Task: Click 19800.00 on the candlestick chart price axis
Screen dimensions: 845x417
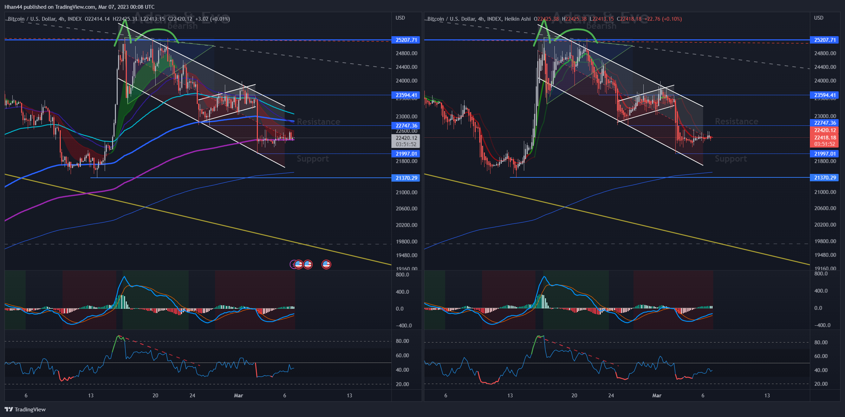Action: coord(407,241)
